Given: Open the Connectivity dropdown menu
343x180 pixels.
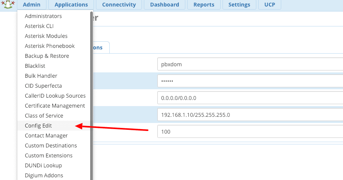Looking at the screenshot, I should click(119, 5).
